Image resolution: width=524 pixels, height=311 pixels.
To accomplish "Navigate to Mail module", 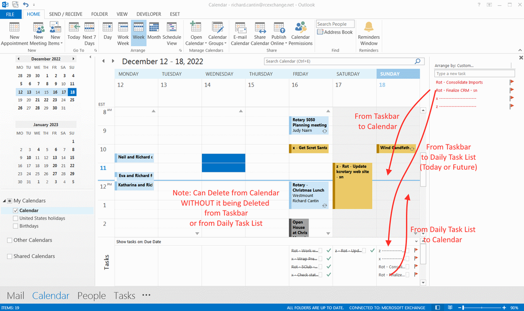I will 15,296.
